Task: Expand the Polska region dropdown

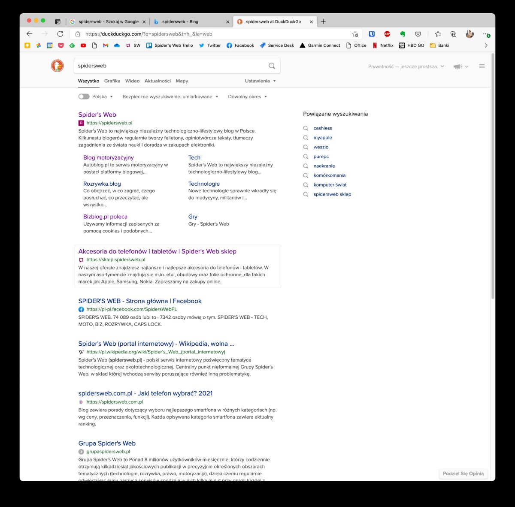Action: click(x=103, y=97)
